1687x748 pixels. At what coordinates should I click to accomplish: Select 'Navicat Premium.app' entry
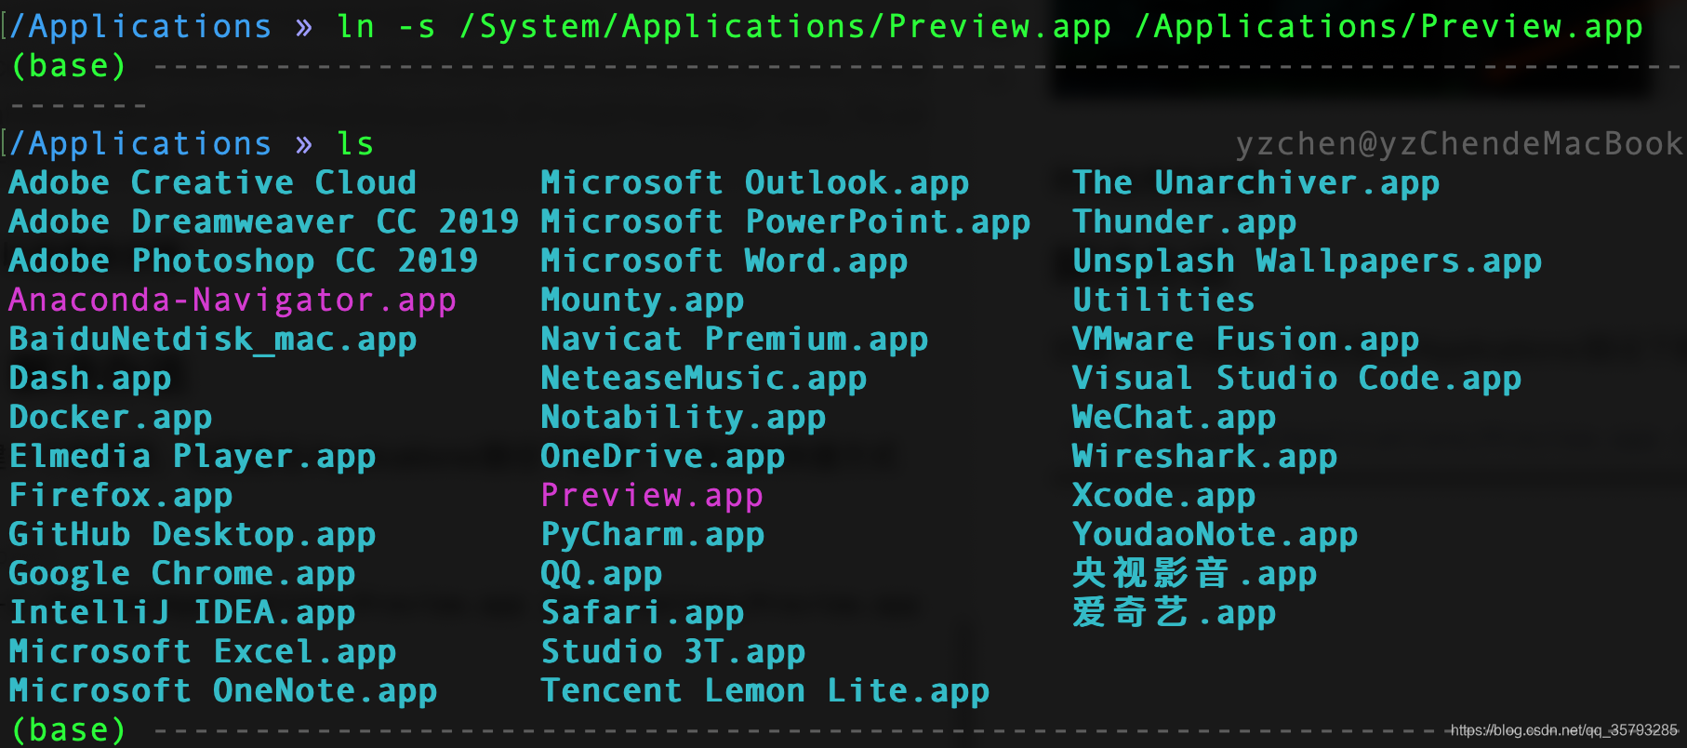coord(735,340)
